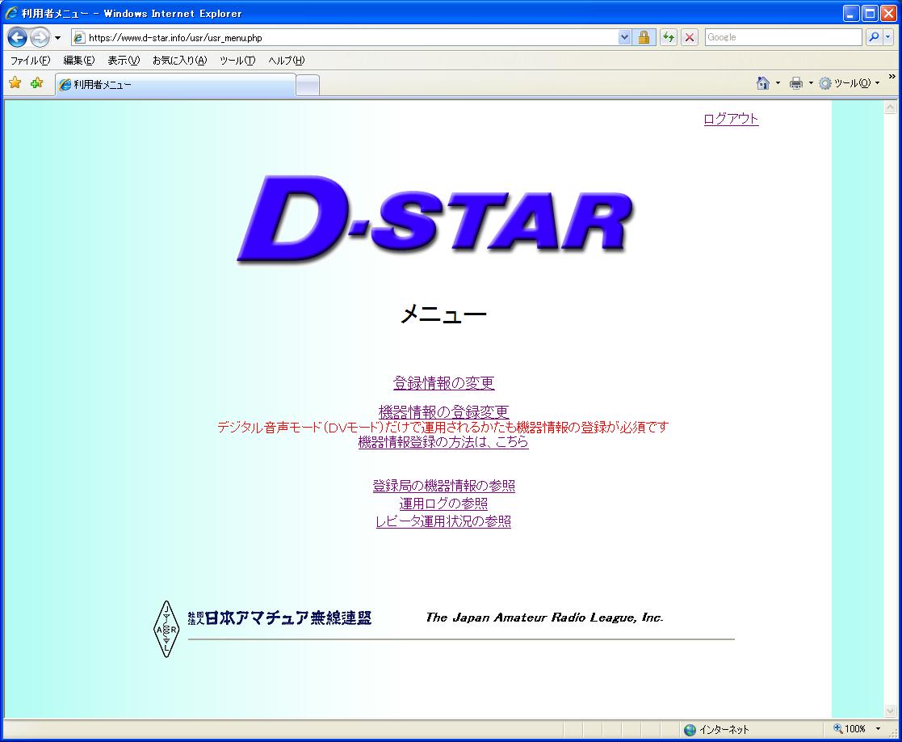Expand the Print options dropdown arrow

(811, 83)
